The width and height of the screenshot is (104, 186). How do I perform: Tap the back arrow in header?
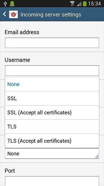5,14
